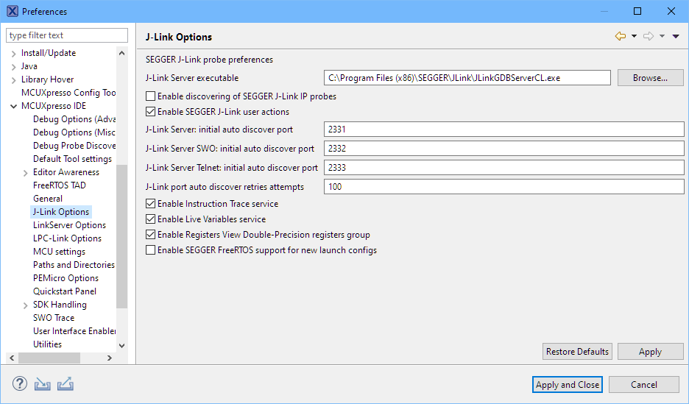Click the Import preferences icon
689x404 pixels.
pyautogui.click(x=43, y=384)
